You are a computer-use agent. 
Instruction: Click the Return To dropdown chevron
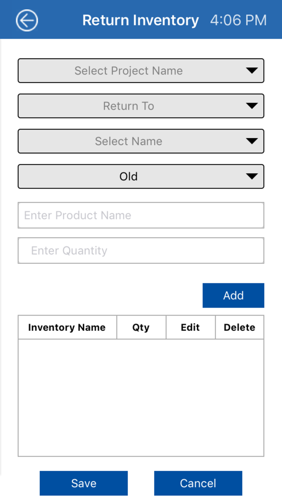tap(252, 106)
